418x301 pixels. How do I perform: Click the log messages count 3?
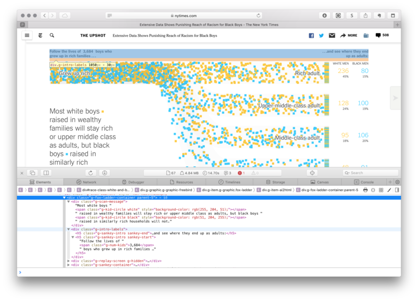click(x=227, y=173)
